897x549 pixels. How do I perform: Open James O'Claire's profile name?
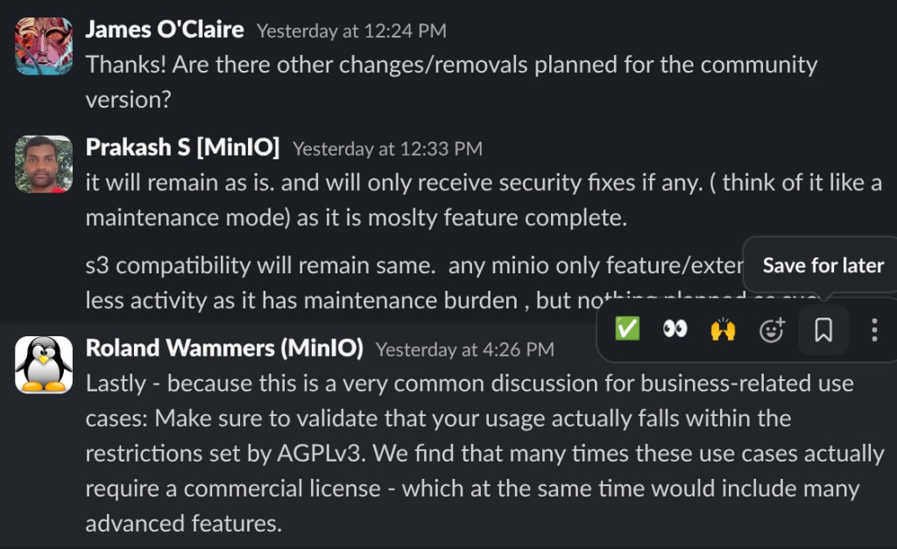tap(165, 29)
